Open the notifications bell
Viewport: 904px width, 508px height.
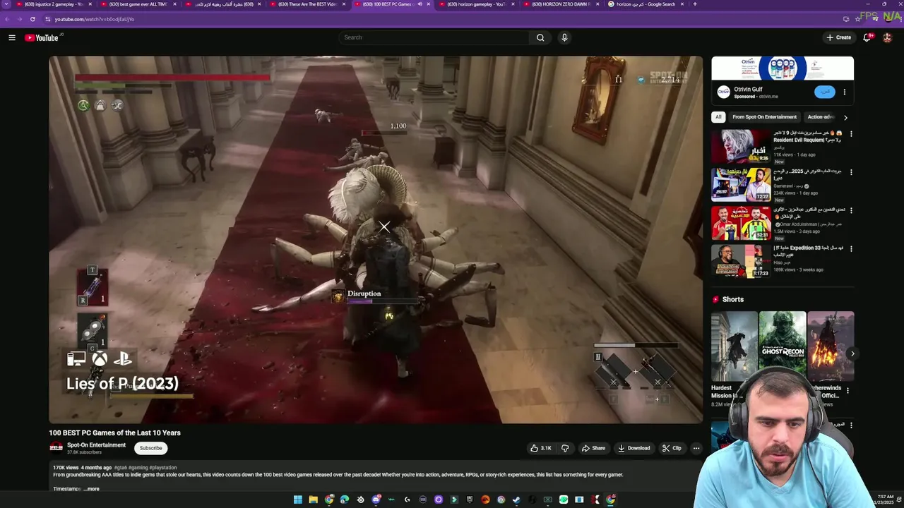867,37
